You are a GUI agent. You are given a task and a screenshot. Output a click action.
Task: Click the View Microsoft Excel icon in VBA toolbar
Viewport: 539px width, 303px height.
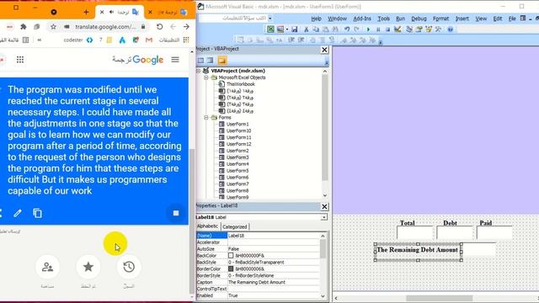270,29
